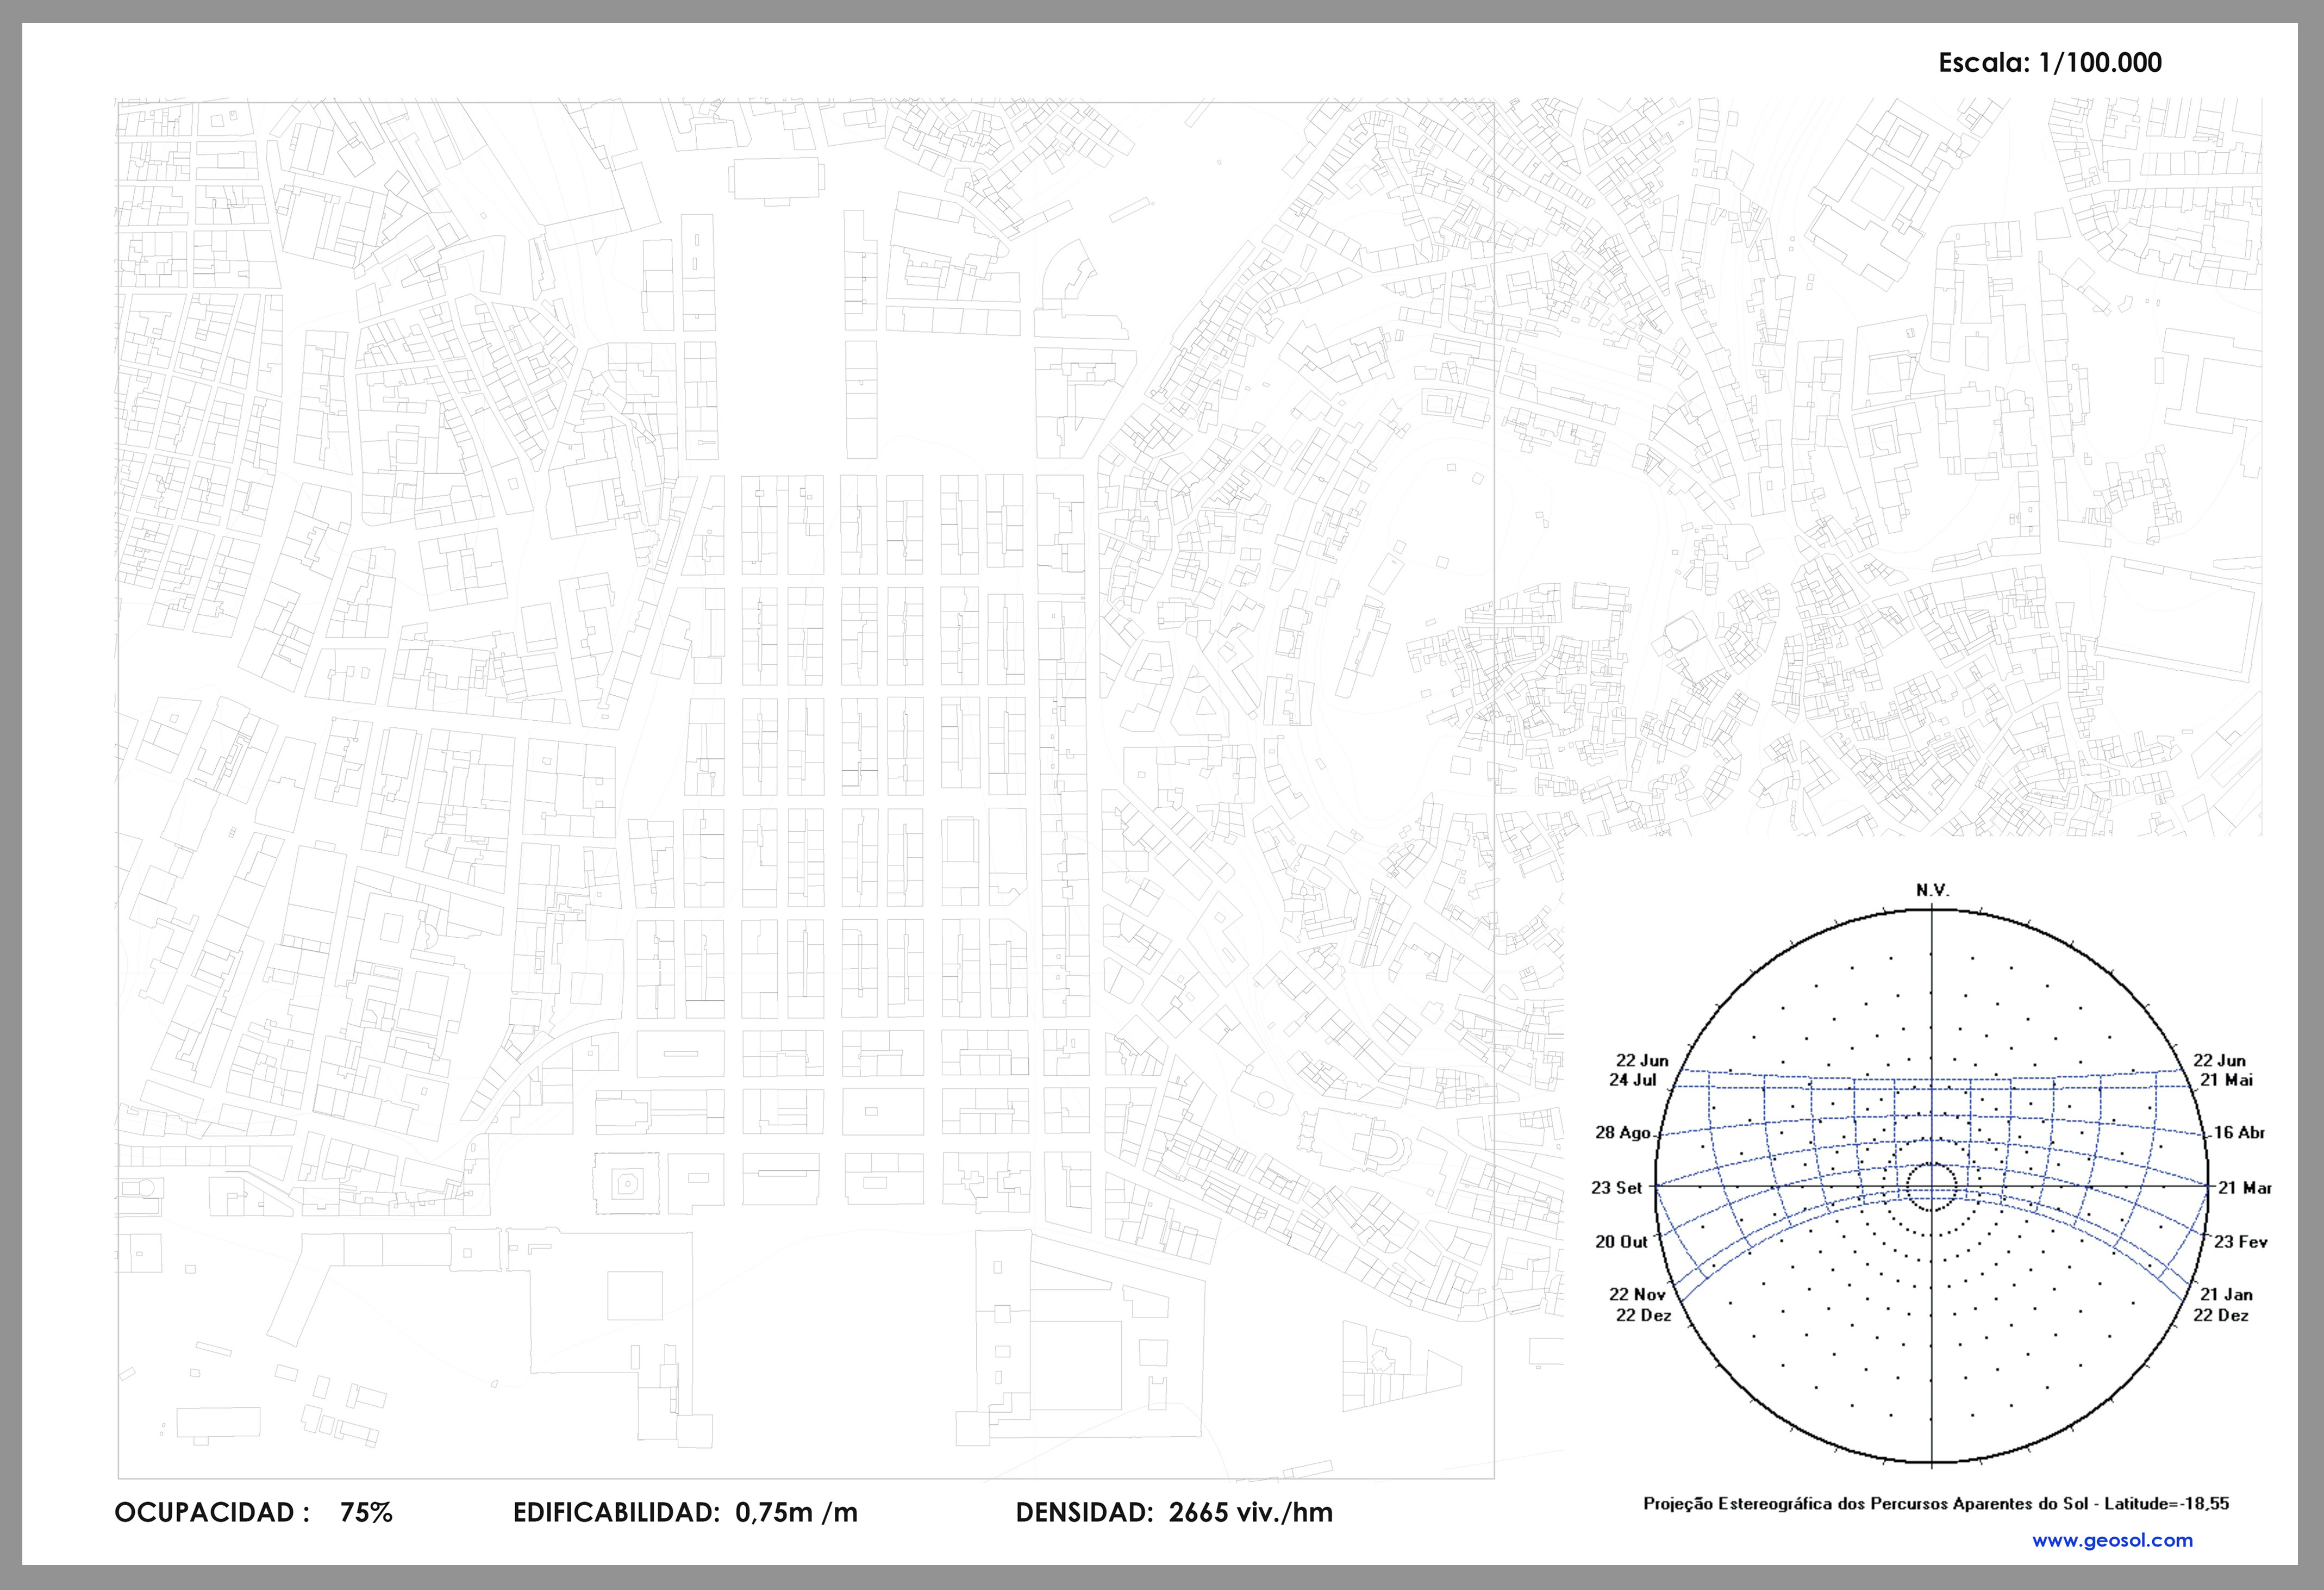
Task: Select the "OCUPACIDAD : 75%" text
Action: click(x=254, y=1512)
